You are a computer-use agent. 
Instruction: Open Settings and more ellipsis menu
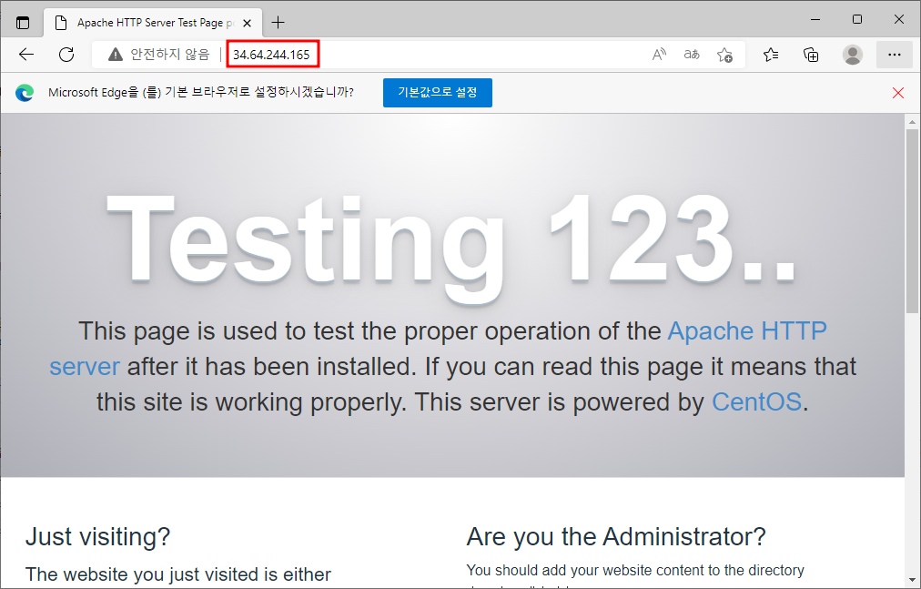tap(894, 55)
